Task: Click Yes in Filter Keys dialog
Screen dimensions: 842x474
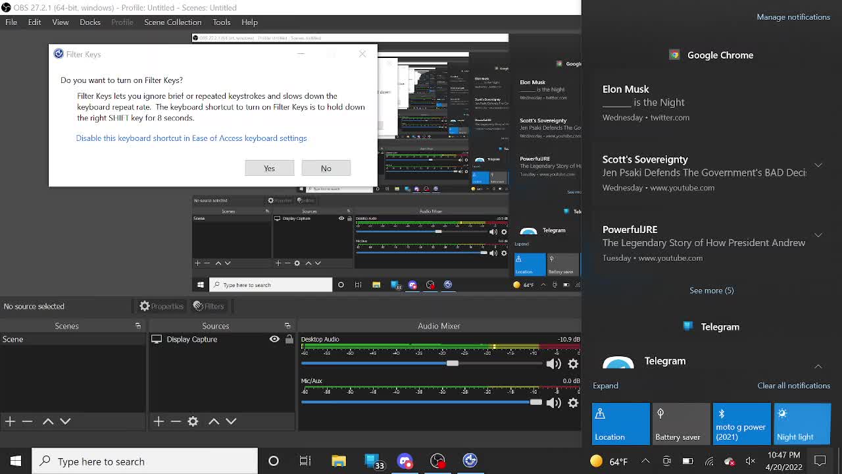Action: (270, 169)
